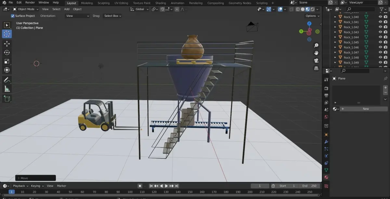Jump to the timeline end frame
390x199 pixels.
[x=176, y=186]
